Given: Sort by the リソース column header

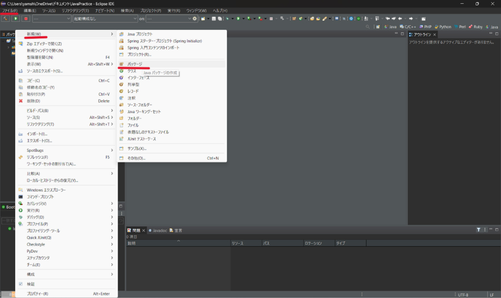Looking at the screenshot, I should 246,243.
